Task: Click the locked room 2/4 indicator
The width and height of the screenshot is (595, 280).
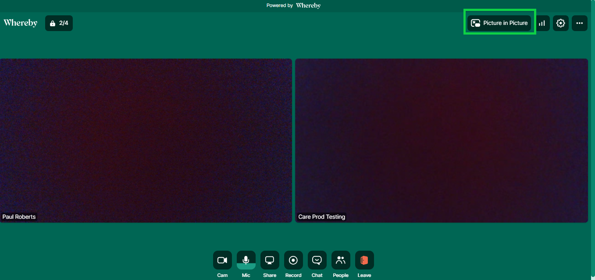Action: 59,23
